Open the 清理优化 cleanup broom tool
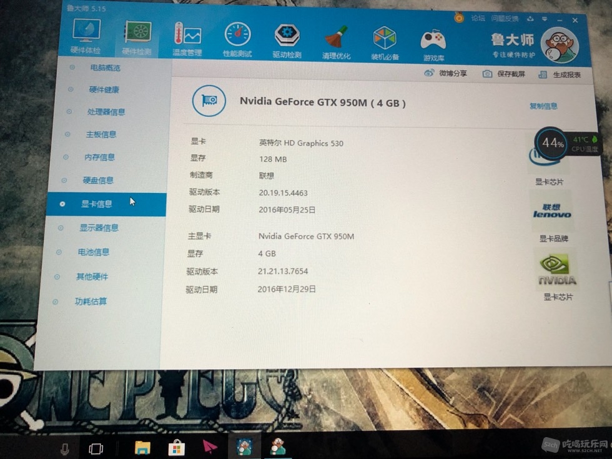 pos(336,42)
